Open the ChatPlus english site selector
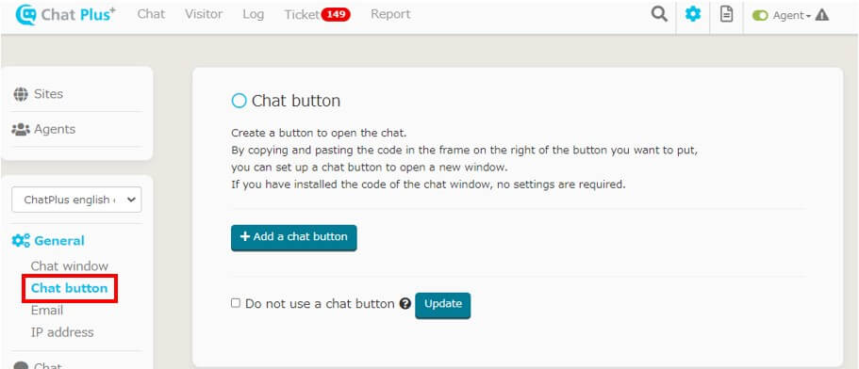This screenshot has height=369, width=859. point(76,200)
